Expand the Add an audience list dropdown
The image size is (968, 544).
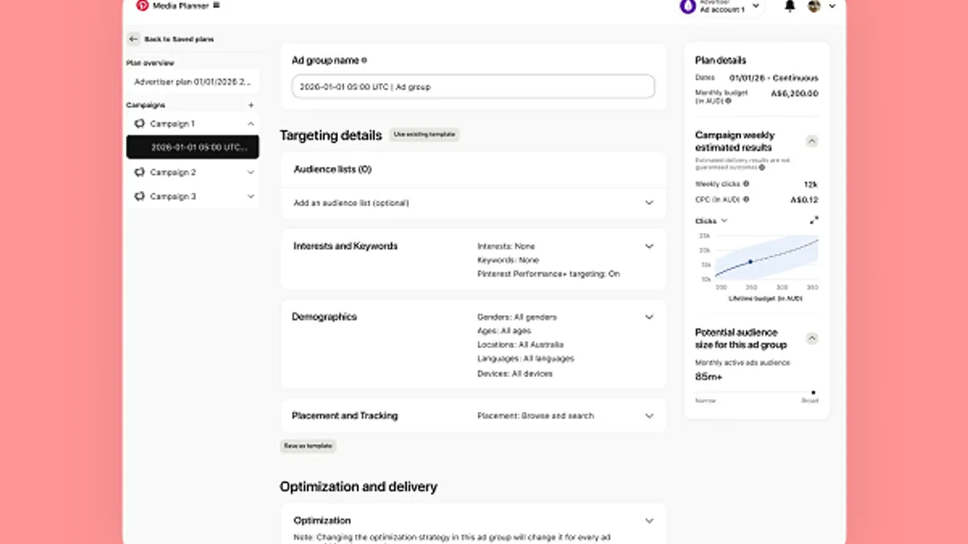(649, 203)
